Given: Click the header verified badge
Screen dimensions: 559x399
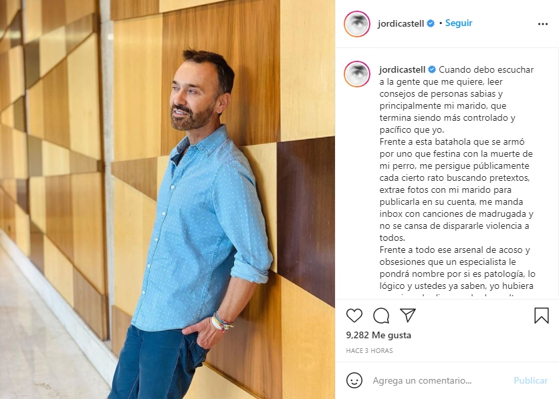Looking at the screenshot, I should point(431,24).
